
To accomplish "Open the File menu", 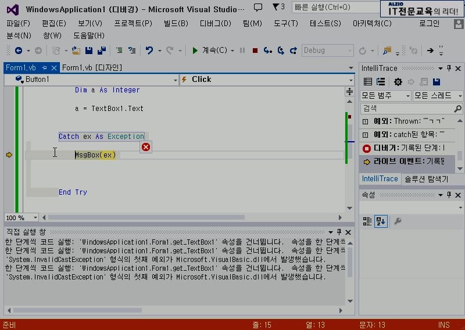I will point(19,23).
